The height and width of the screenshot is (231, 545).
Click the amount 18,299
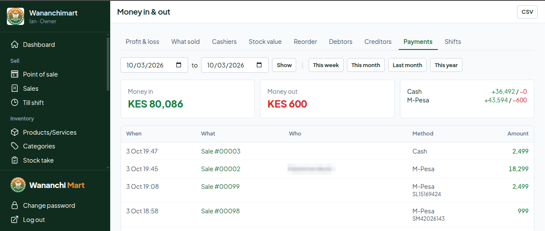pyautogui.click(x=519, y=169)
